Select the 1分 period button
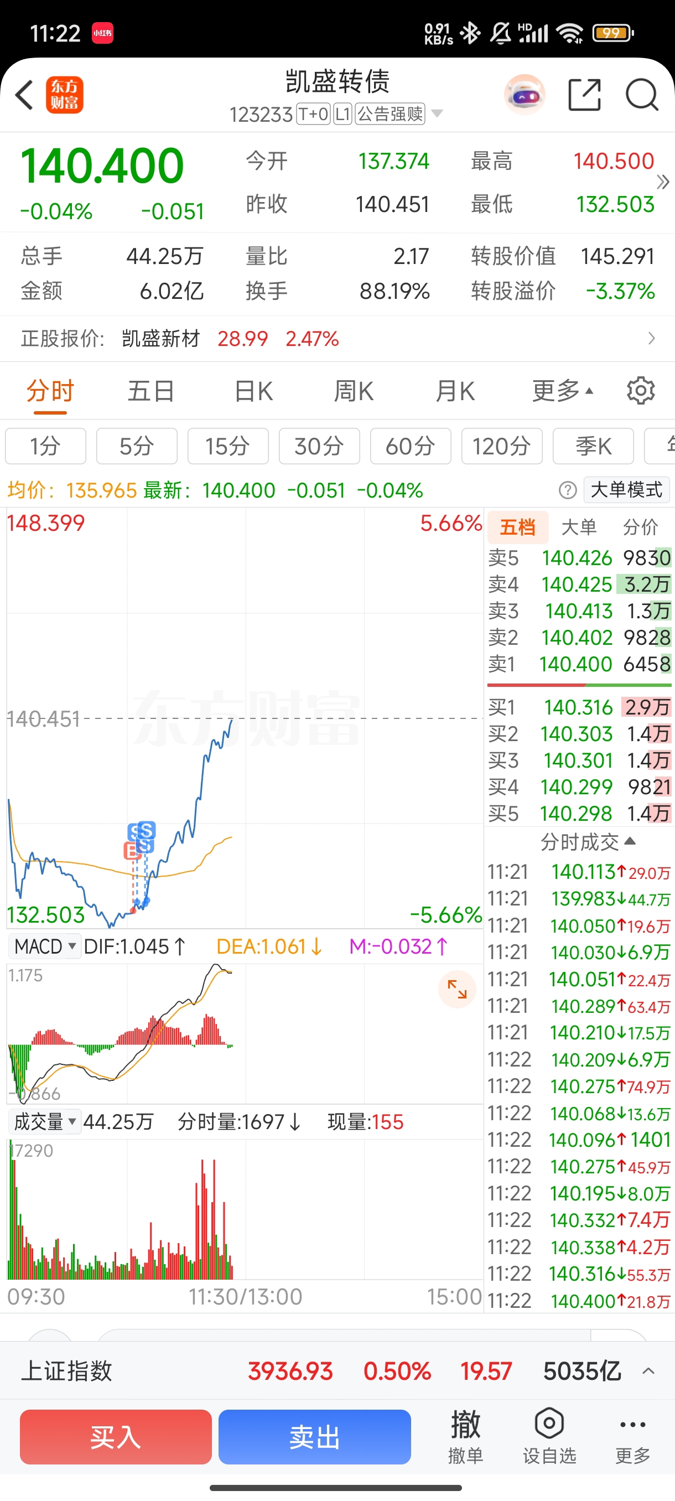Screen dimensions: 675x1501 [45, 446]
